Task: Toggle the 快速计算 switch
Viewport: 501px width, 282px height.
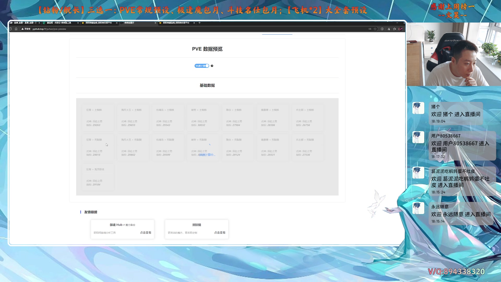Action: [x=202, y=66]
